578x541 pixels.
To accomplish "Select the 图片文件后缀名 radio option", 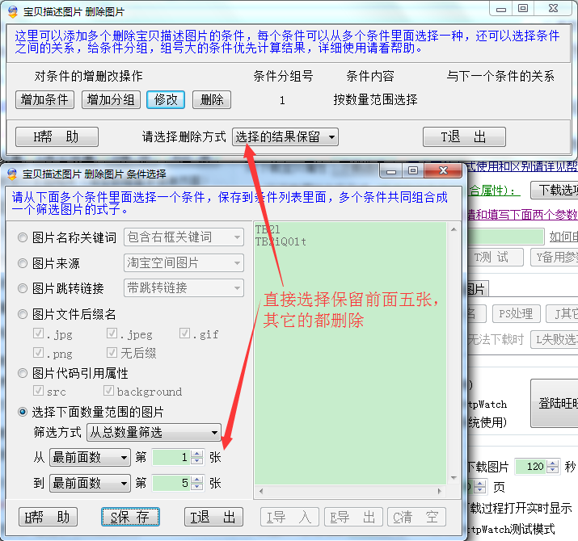I will 23,314.
